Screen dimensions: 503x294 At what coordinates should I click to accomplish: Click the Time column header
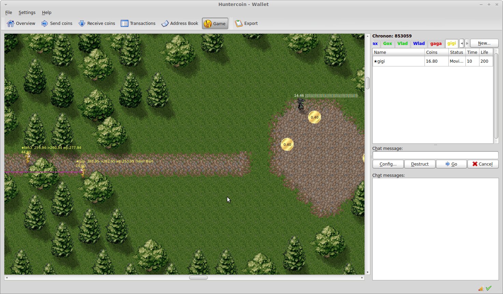472,52
